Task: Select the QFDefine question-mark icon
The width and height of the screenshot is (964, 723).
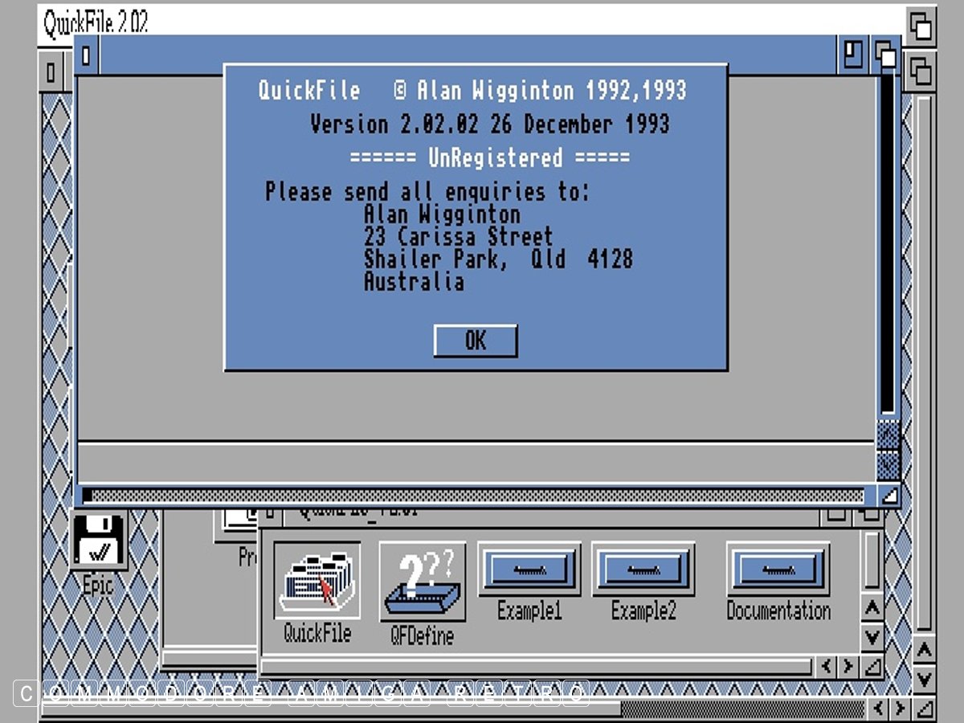Action: [x=422, y=581]
